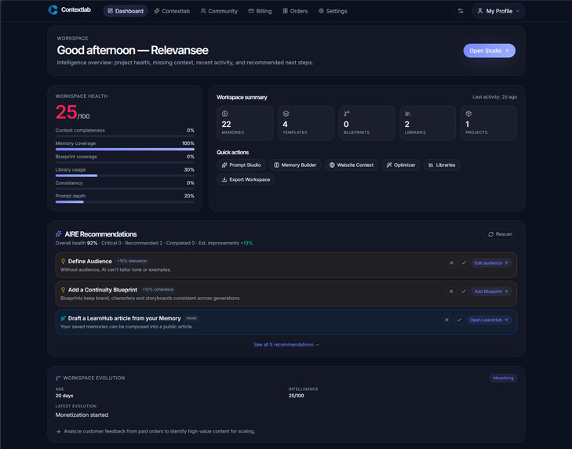Click the Context completeness label
This screenshot has height=449, width=572.
(80, 130)
